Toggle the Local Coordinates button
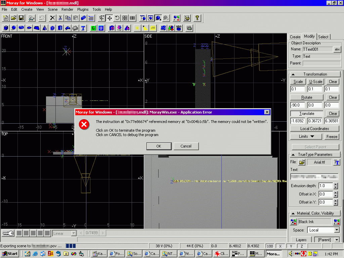344x258 pixels. (x=315, y=129)
